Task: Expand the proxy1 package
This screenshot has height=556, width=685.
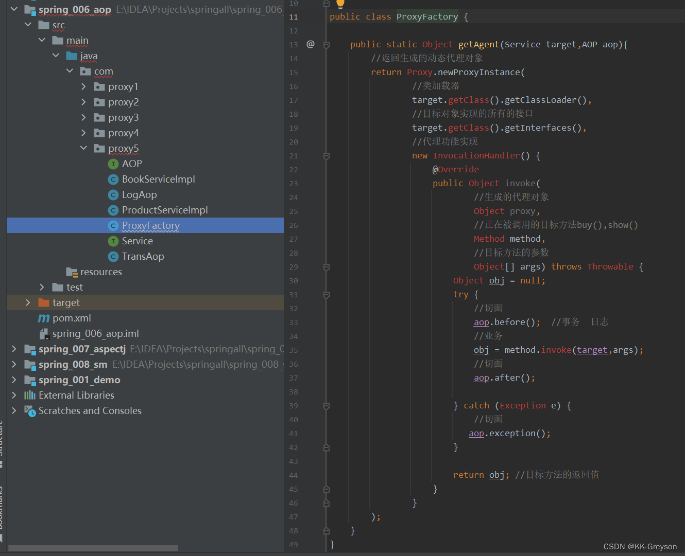Action: coord(83,86)
